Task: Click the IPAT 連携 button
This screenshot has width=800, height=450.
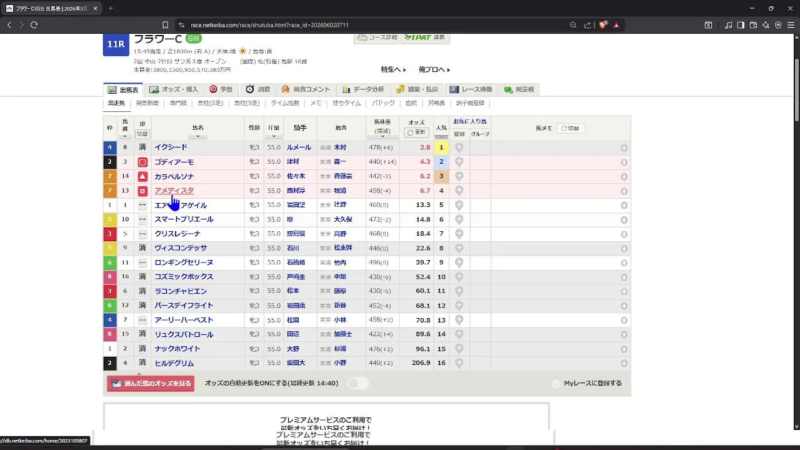Action: coord(425,37)
